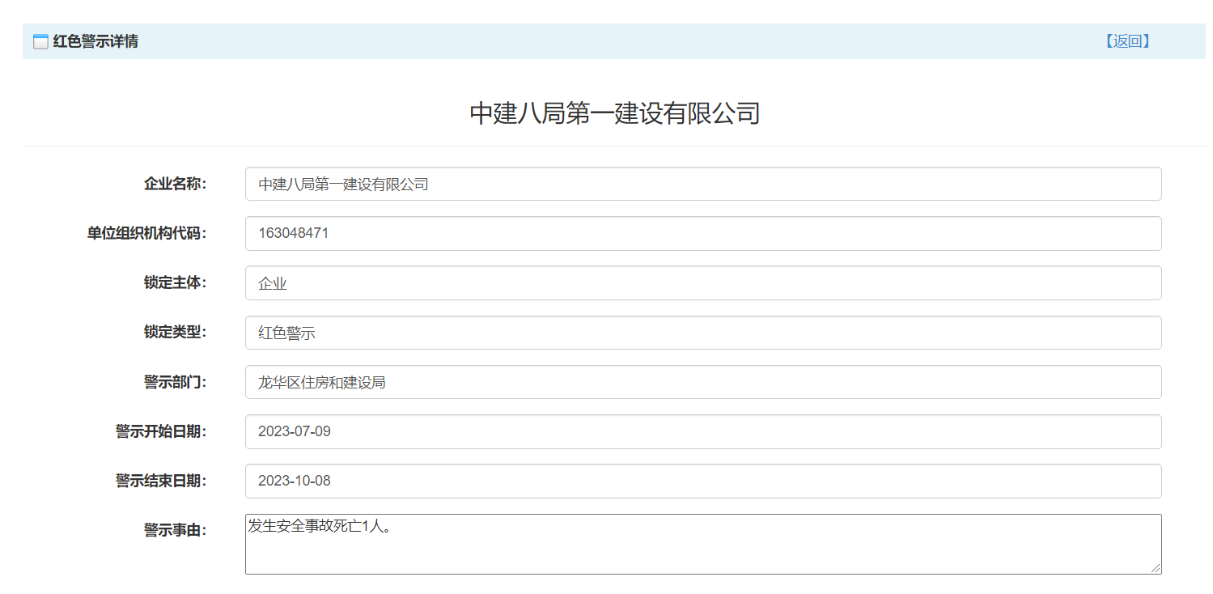Click the 警示部门 label

[x=175, y=381]
